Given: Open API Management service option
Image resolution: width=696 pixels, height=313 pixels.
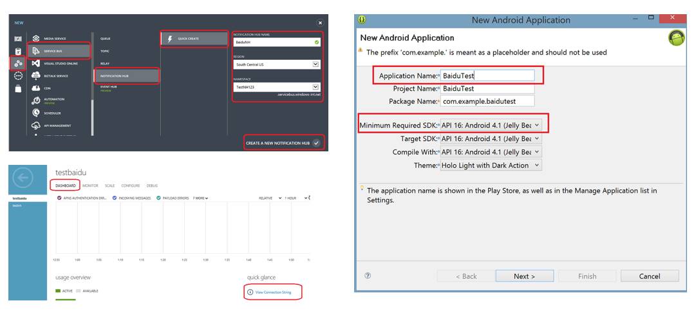Looking at the screenshot, I should point(59,126).
